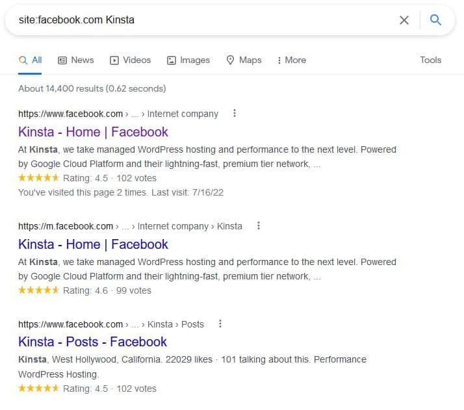Open three-dot menu for m.facebook.com result

259,226
